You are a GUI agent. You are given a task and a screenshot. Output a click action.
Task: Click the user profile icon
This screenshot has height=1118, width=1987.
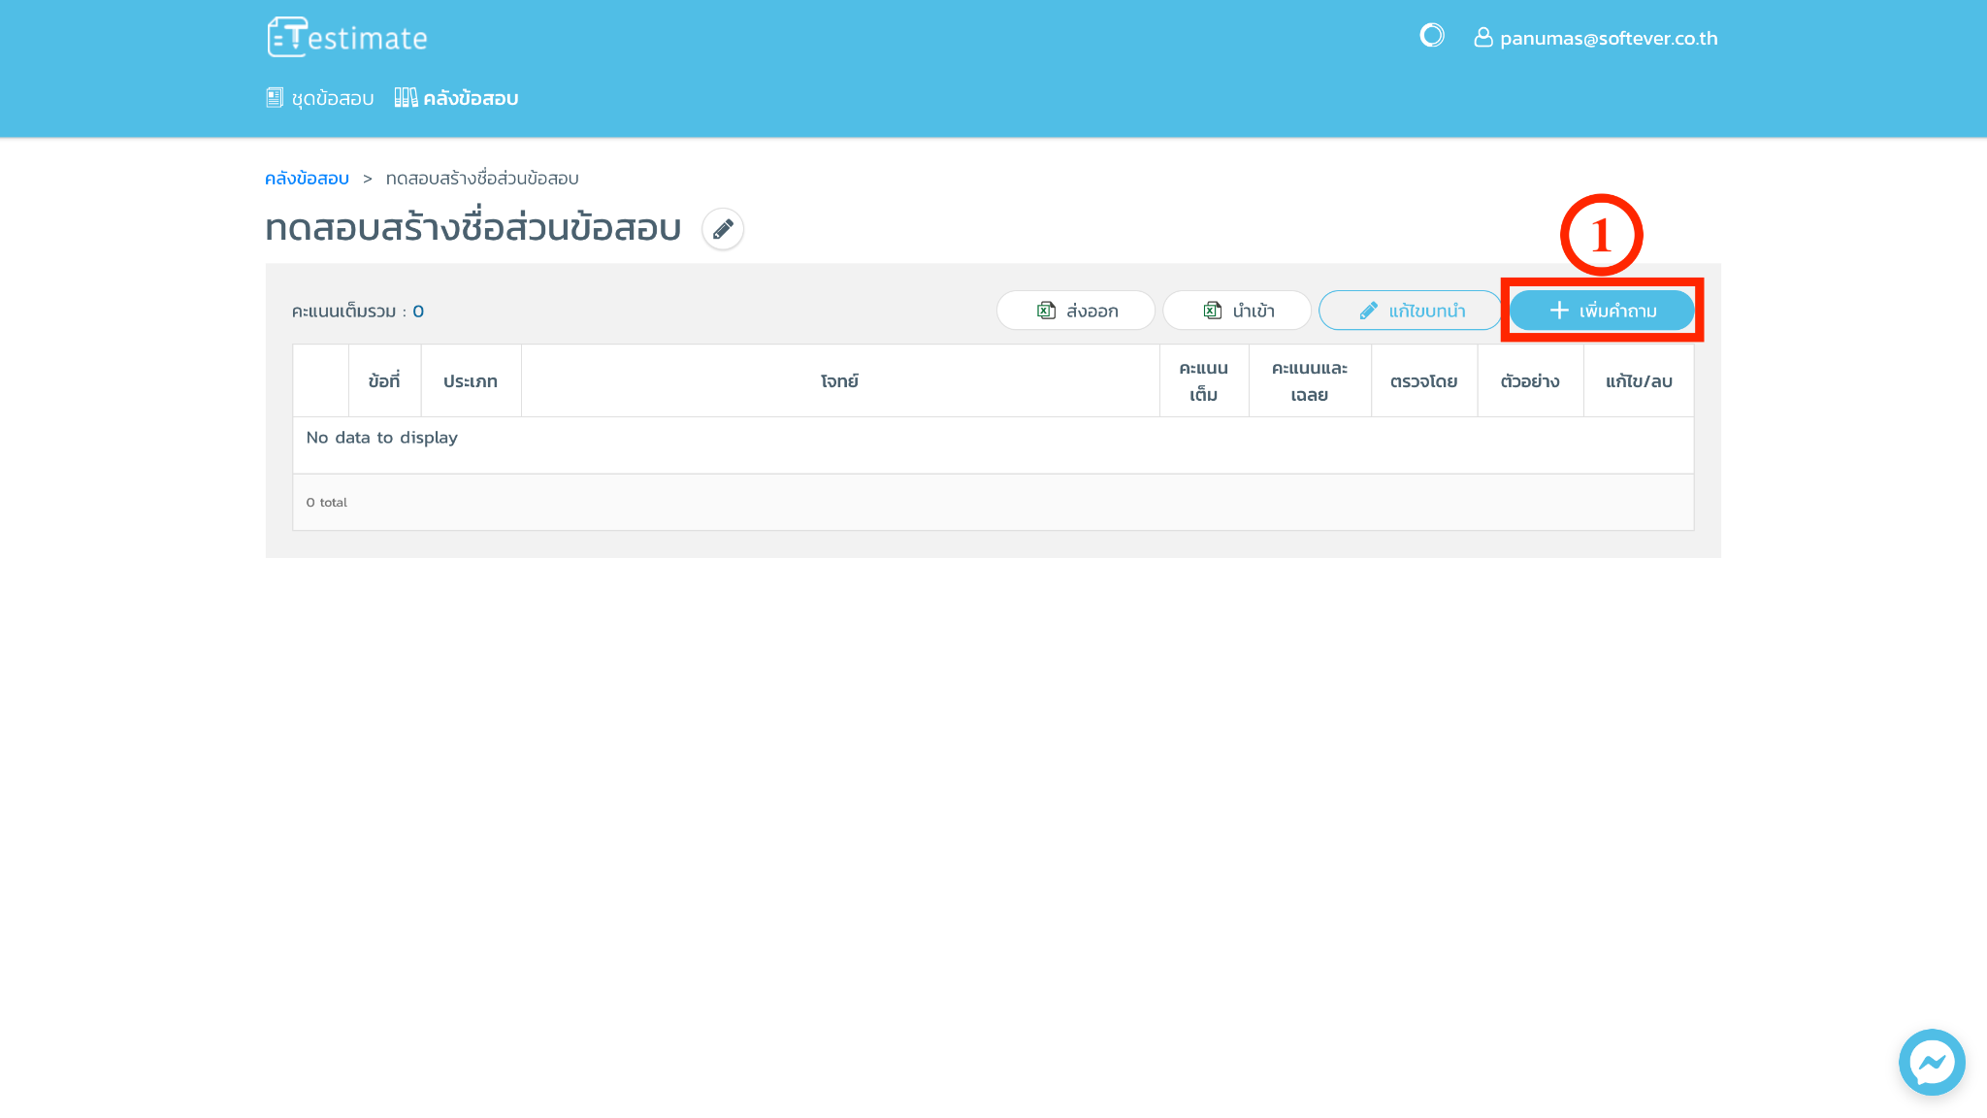(1482, 38)
